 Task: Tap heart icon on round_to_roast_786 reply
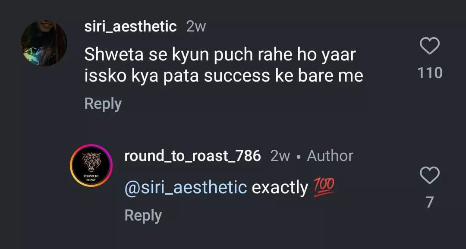(429, 176)
